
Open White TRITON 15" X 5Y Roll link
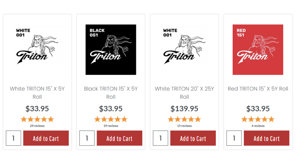click(37, 93)
